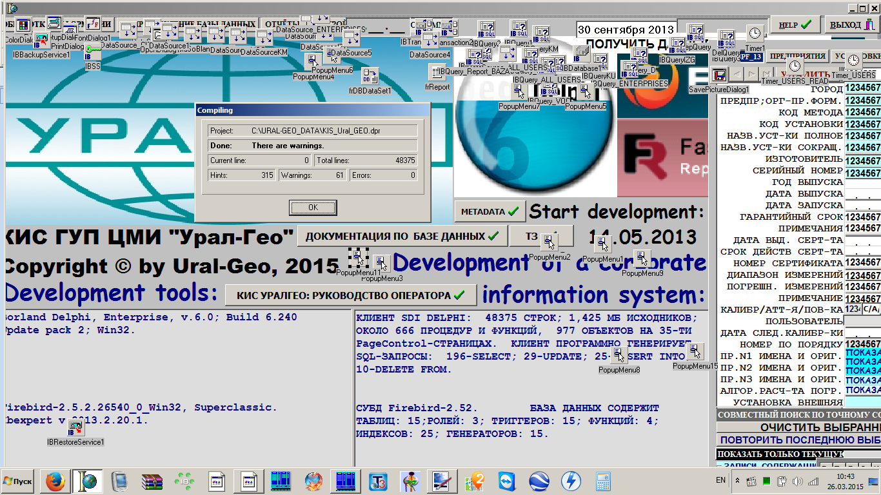
Task: Click the КИС ГУП ЦМИ "Урал-Гео" heading
Action: click(149, 237)
